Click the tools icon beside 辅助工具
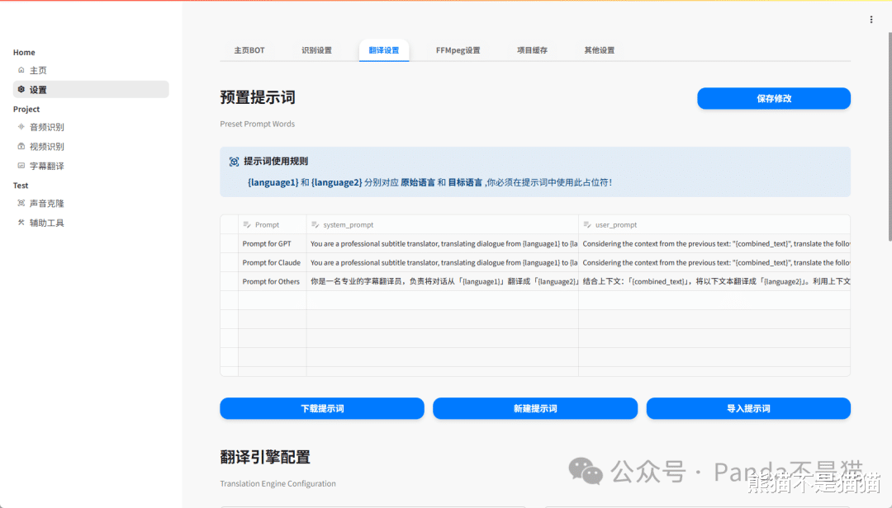 pyautogui.click(x=21, y=222)
